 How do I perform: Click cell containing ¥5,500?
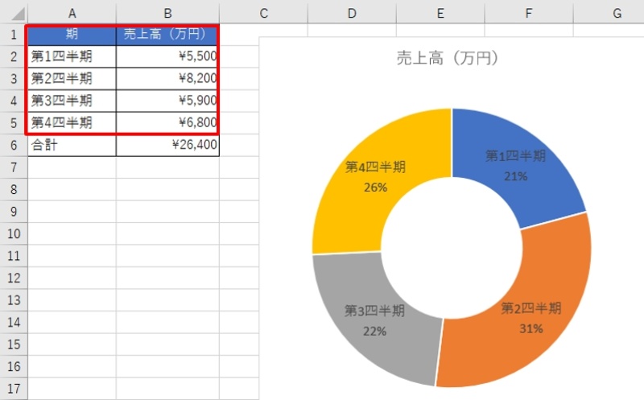[167, 57]
